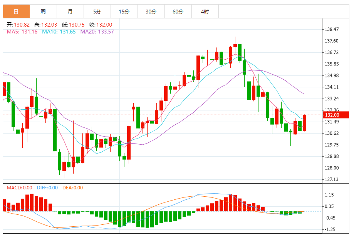Open the 4时 timeframe tab
The height and width of the screenshot is (234, 354).
pyautogui.click(x=205, y=12)
